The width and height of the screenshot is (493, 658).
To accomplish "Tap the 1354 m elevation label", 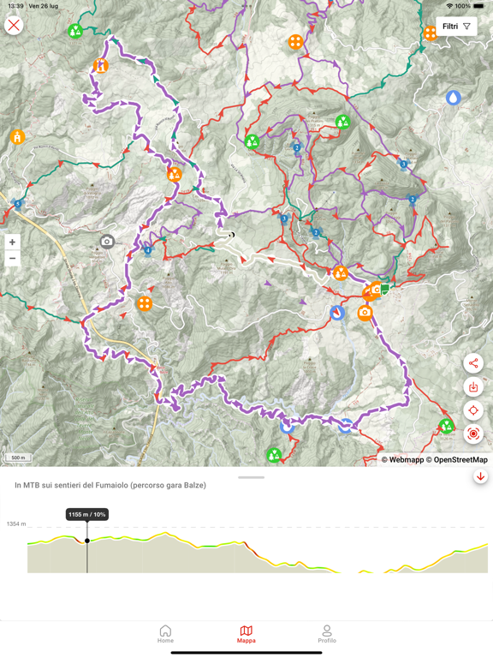I will (x=16, y=523).
